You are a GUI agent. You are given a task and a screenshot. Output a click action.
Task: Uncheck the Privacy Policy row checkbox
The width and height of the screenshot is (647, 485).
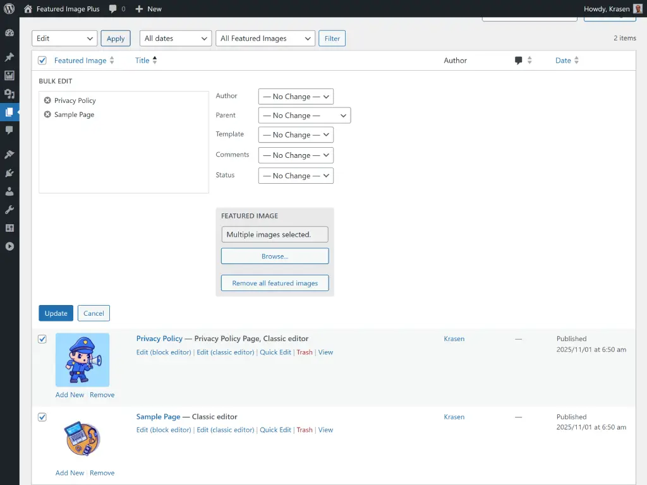coord(42,339)
